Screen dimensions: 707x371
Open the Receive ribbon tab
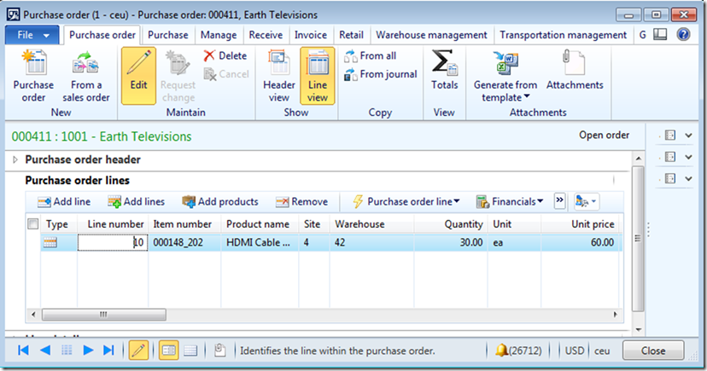point(266,35)
